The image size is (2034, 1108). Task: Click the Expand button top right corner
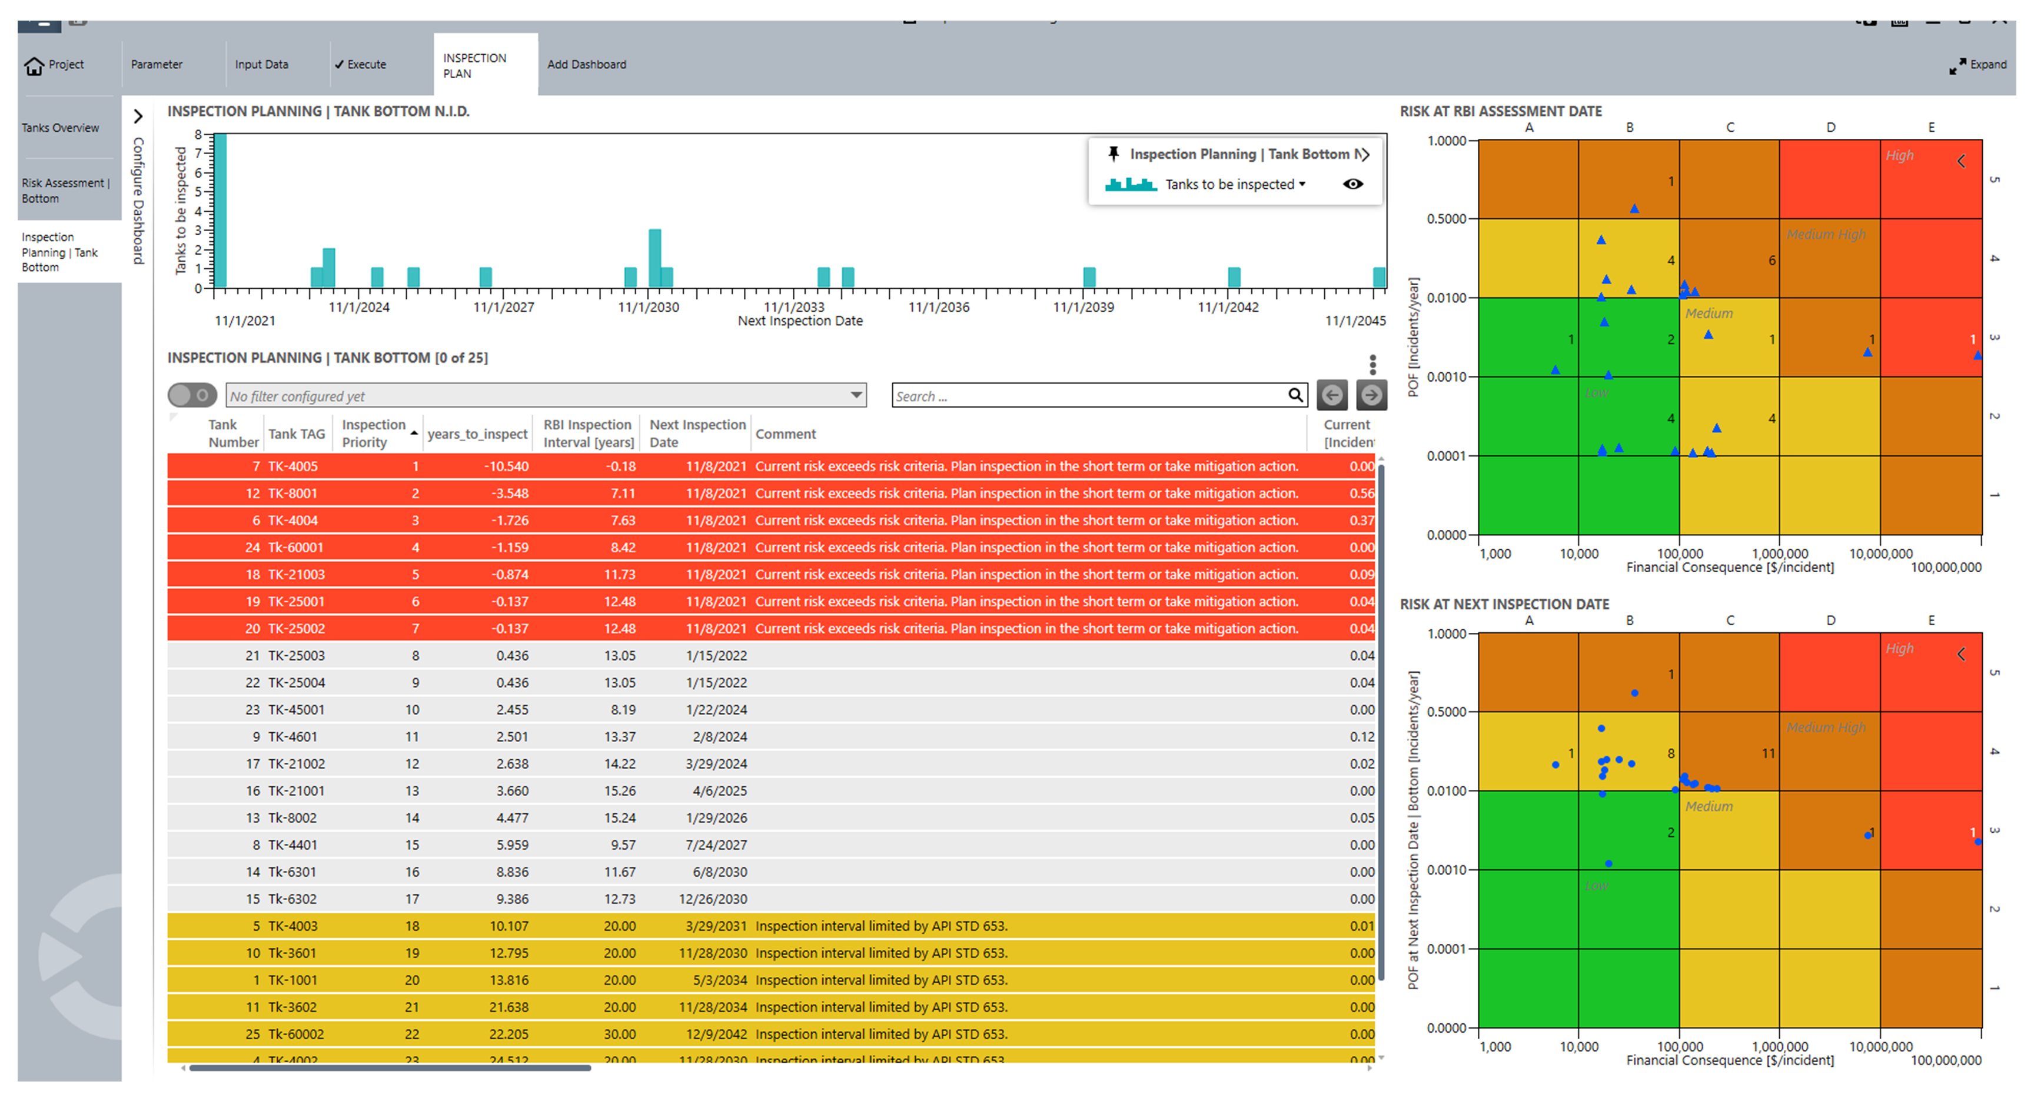click(1979, 64)
